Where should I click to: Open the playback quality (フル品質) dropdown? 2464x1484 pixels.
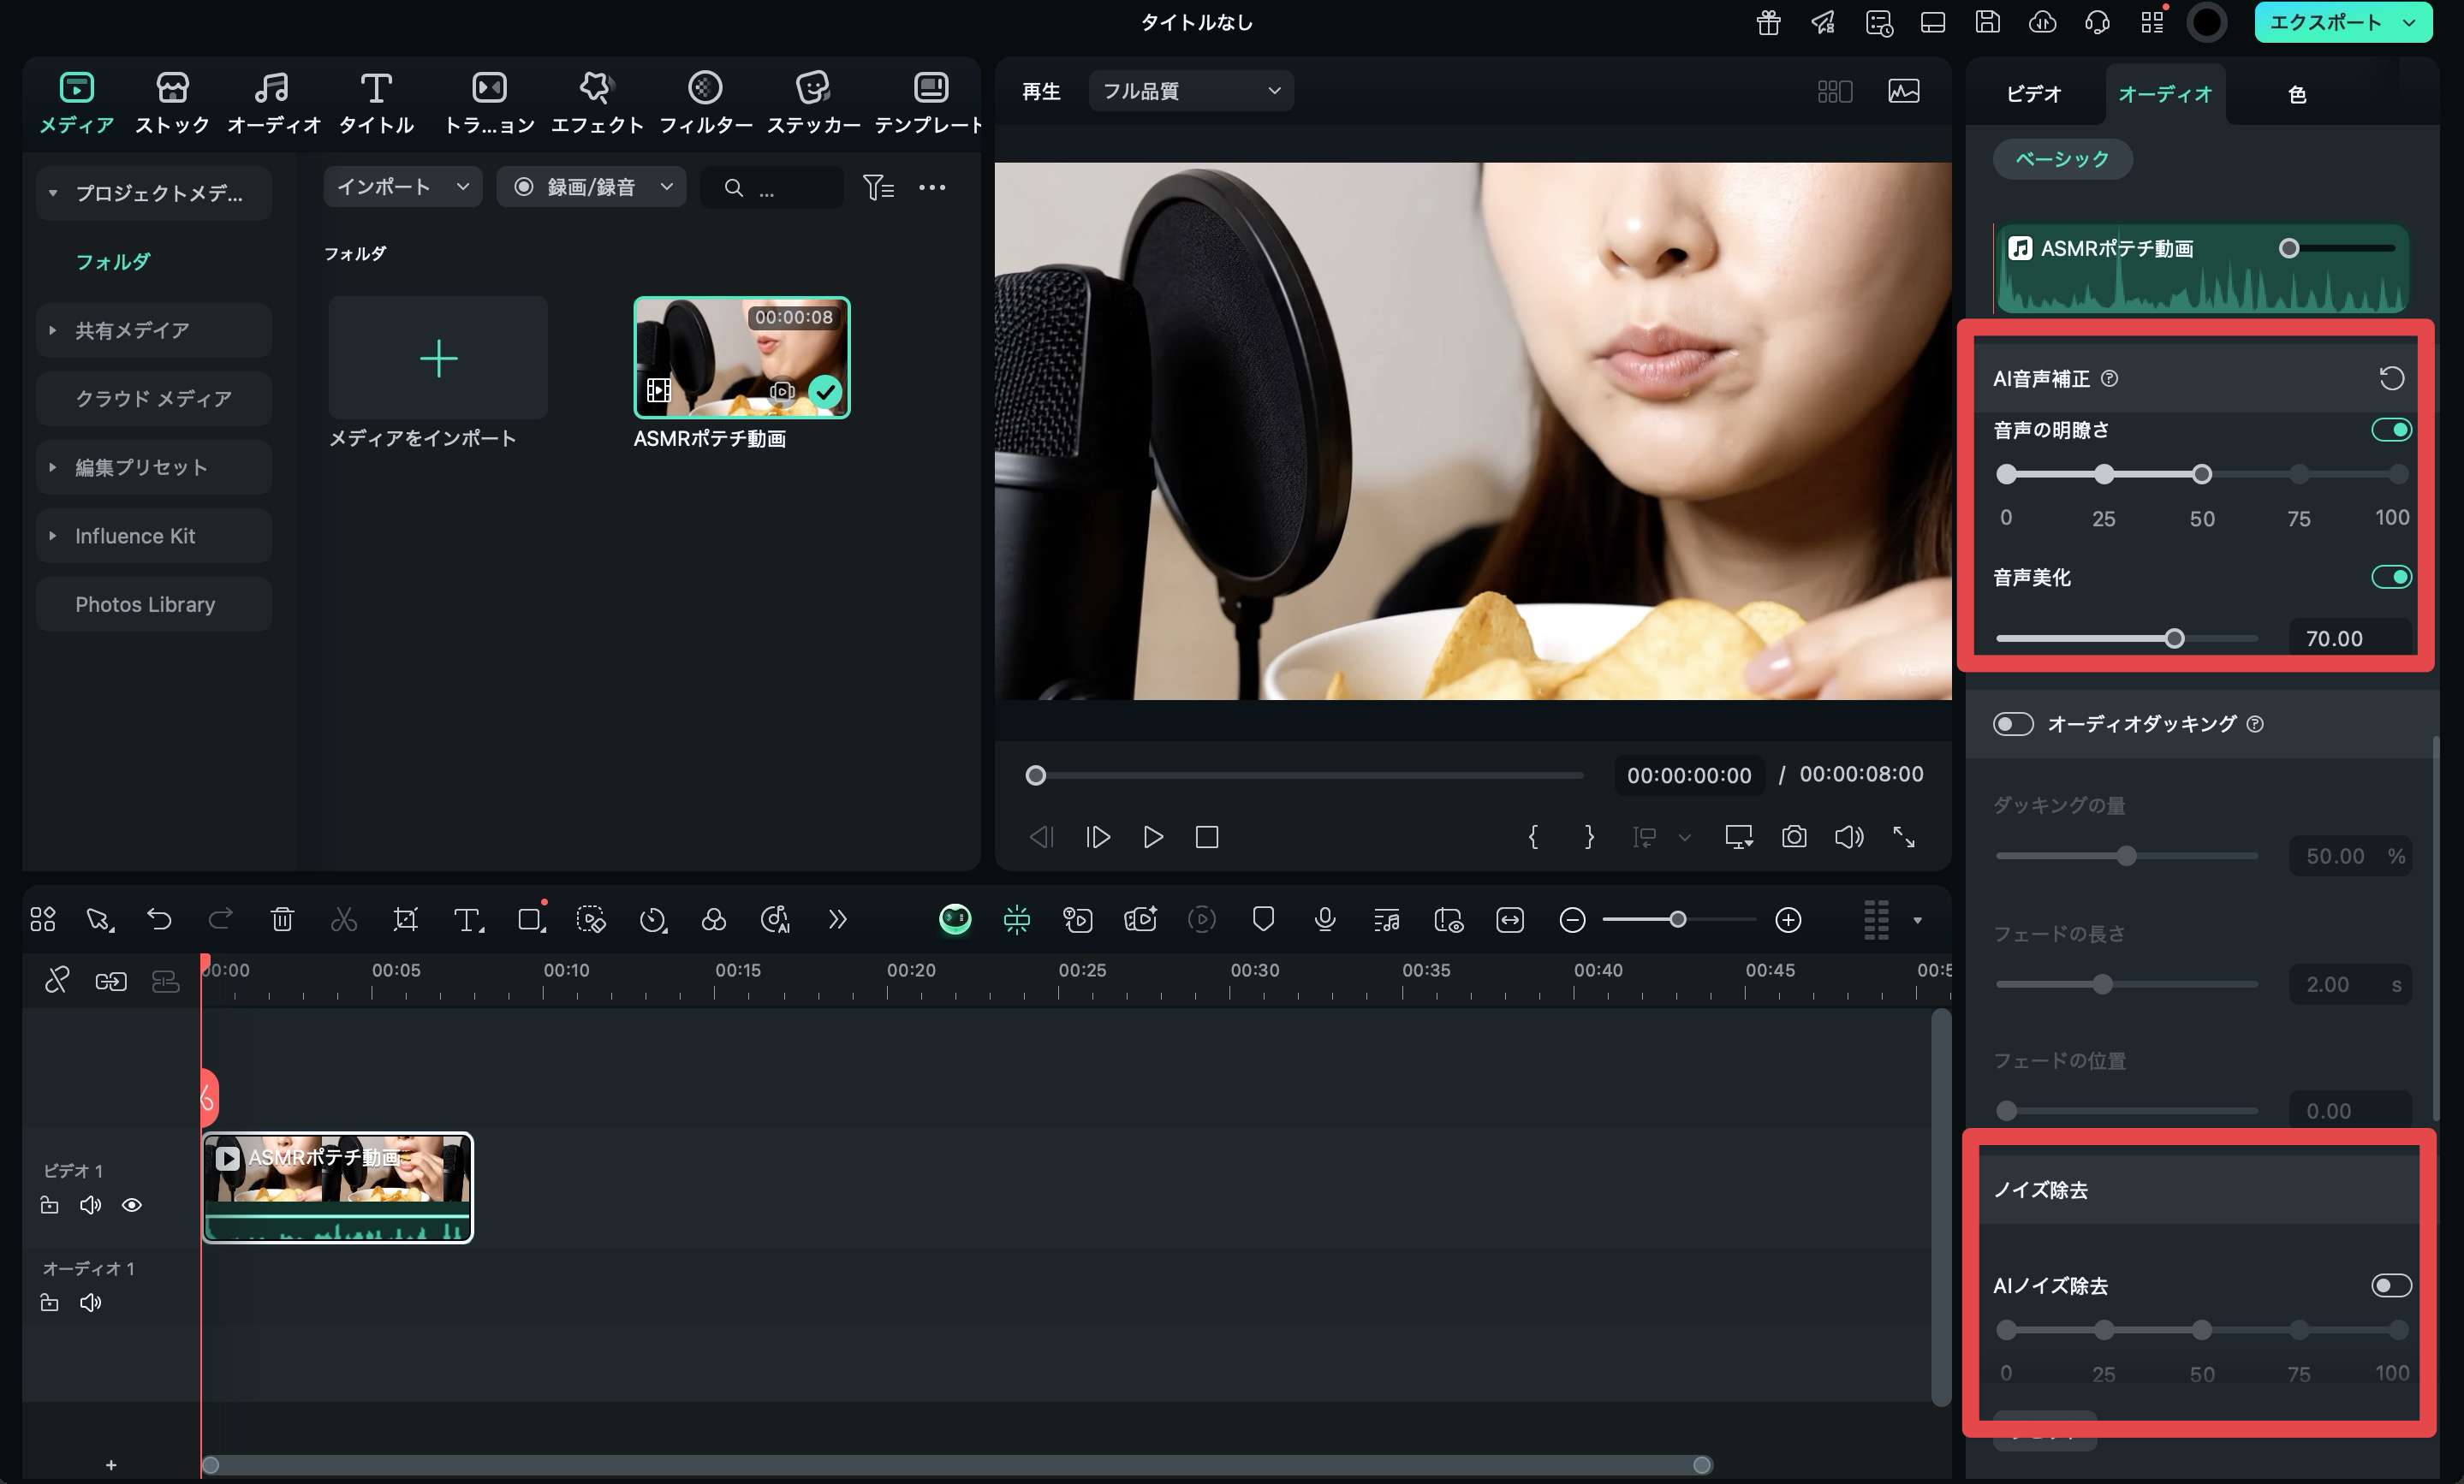coord(1190,91)
